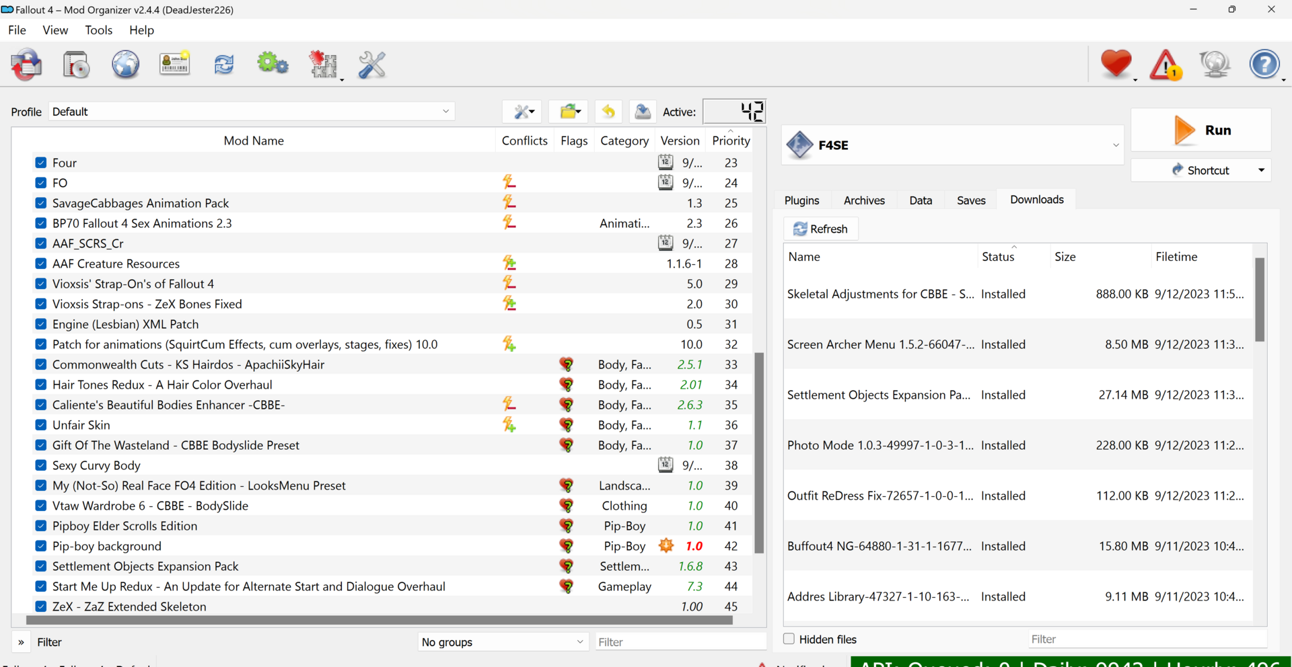The width and height of the screenshot is (1292, 667).
Task: Click conflict icon on SavageCabbages Animation Pack
Action: coord(509,202)
